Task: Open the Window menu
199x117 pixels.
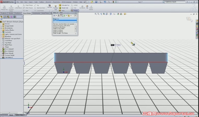Action: point(75,2)
